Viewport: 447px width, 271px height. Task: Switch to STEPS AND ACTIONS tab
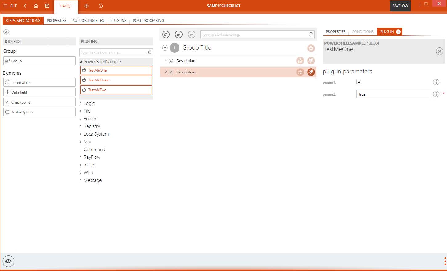coord(23,20)
